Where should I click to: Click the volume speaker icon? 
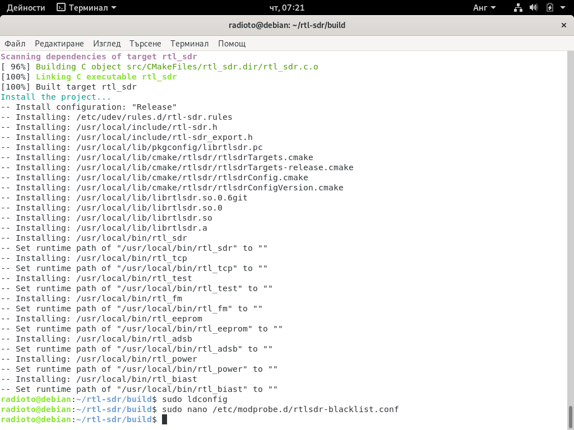[534, 8]
